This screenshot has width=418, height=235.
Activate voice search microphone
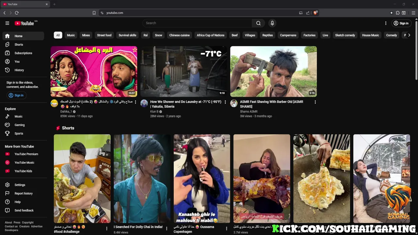[x=272, y=23]
